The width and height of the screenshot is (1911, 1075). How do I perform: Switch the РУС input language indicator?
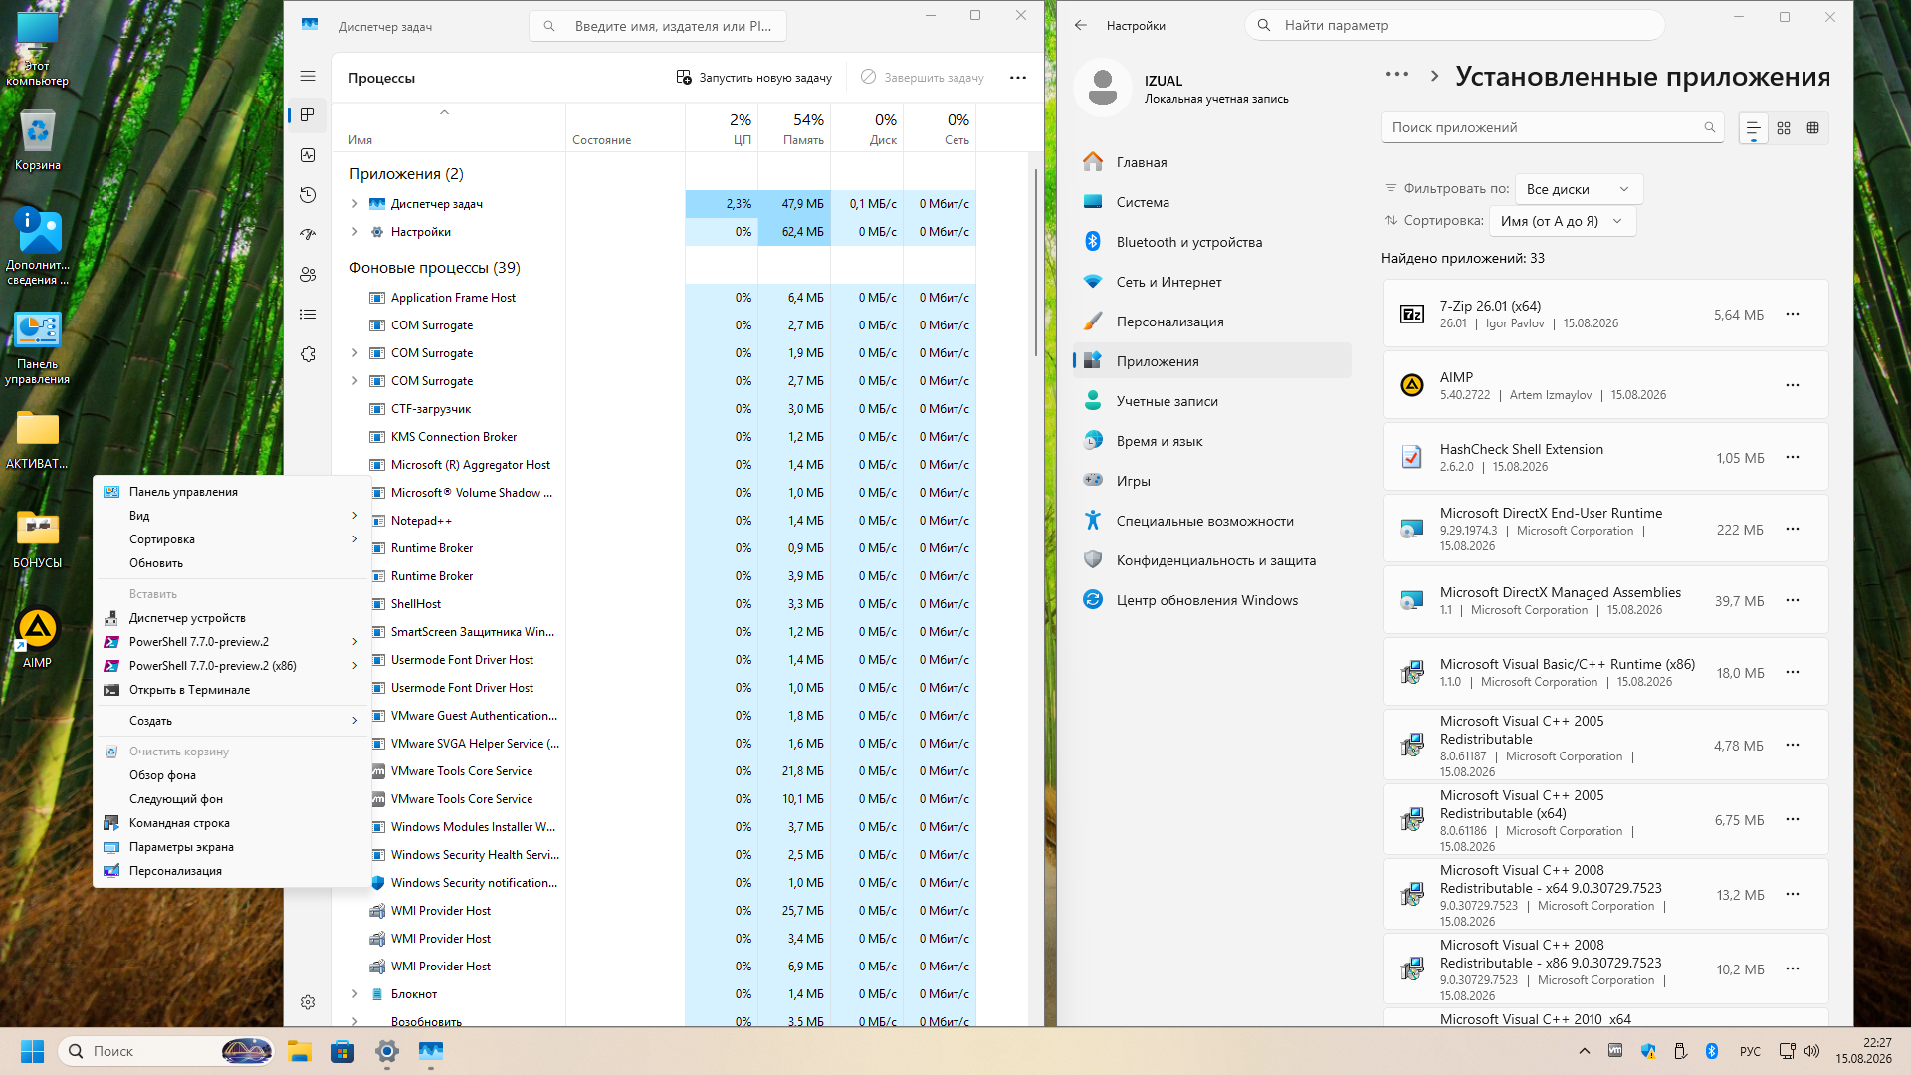(1750, 1051)
